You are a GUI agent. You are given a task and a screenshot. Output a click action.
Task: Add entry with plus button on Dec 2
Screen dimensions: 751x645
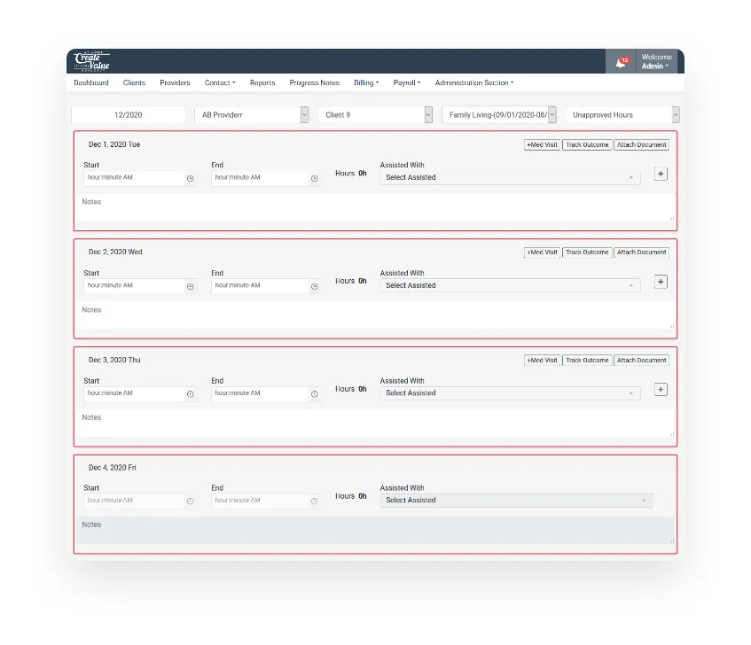pyautogui.click(x=661, y=282)
